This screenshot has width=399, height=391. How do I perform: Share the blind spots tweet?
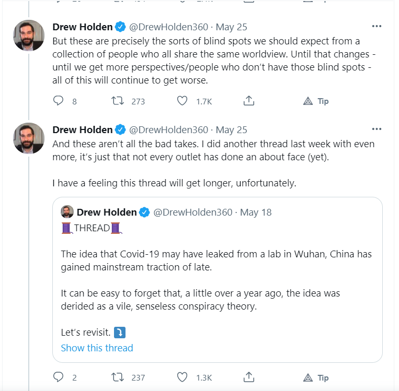[x=249, y=101]
